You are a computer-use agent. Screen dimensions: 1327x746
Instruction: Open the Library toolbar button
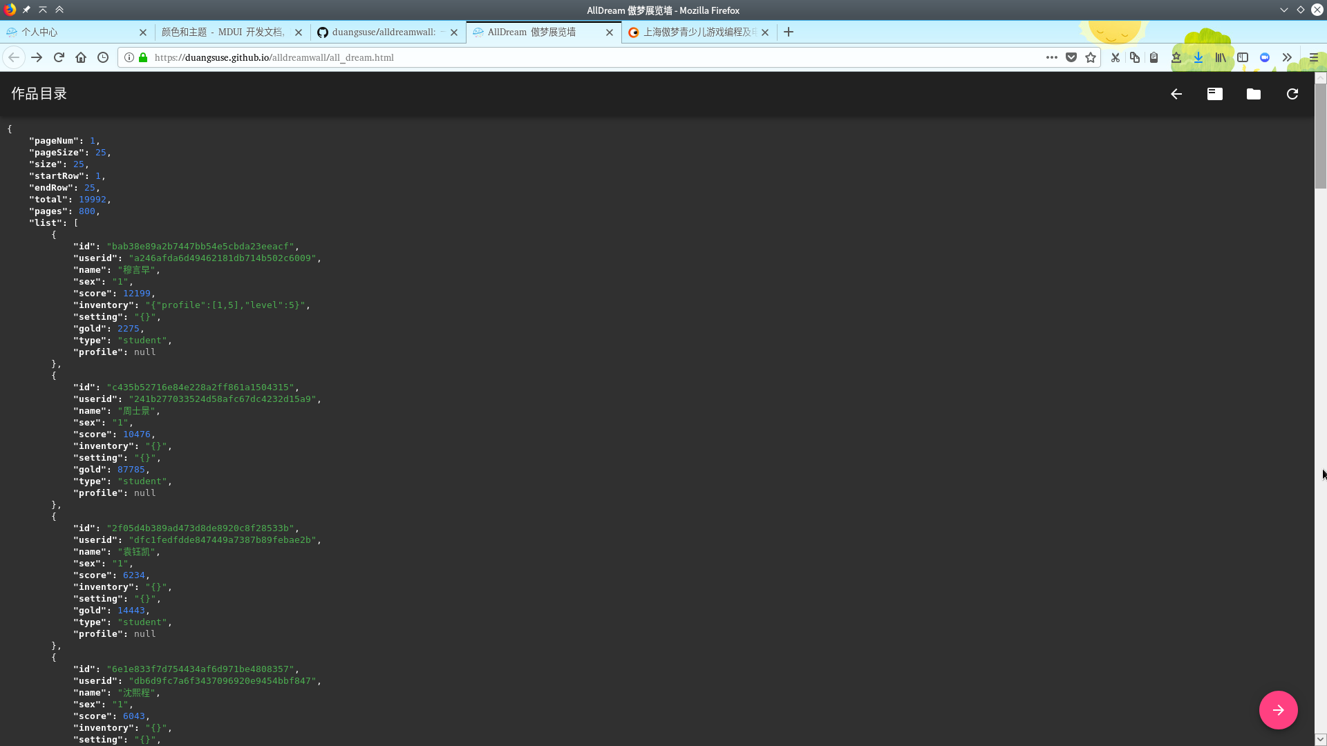[1221, 57]
